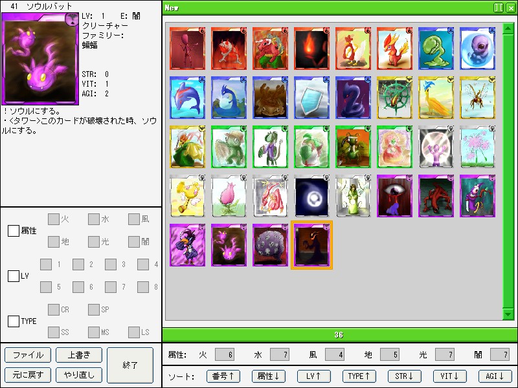Click the 闇 dark count field
Viewport: 518px width, 388px height.
(500, 354)
